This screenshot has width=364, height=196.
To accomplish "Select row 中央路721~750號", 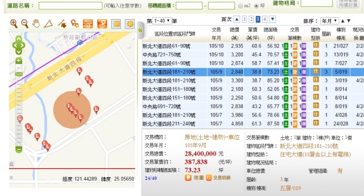I will coord(253,55).
